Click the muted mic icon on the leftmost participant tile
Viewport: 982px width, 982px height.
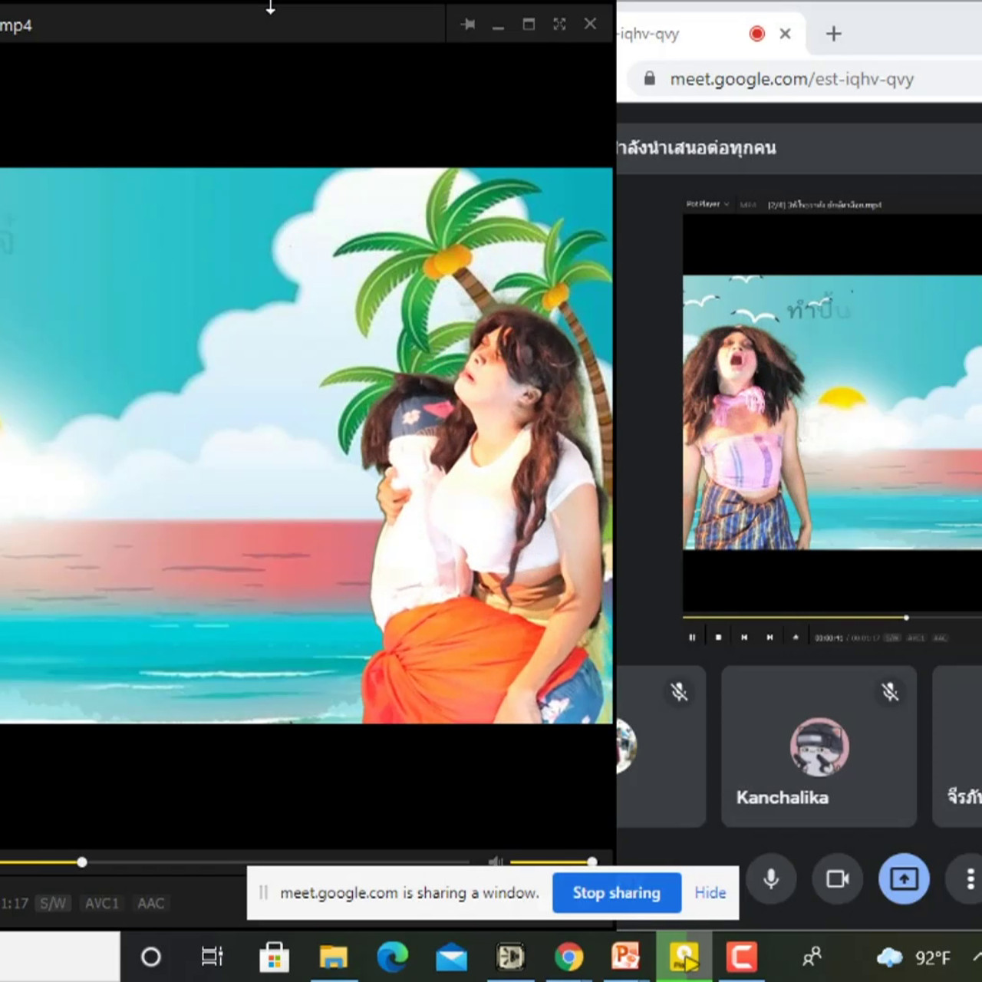pos(679,692)
